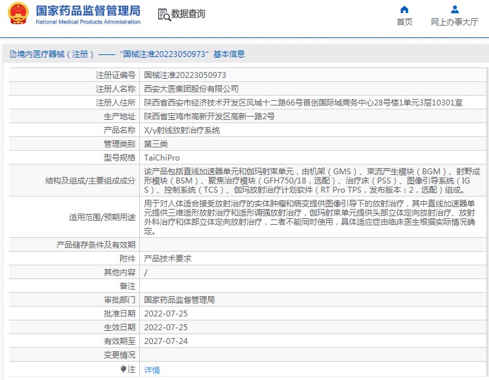Click the 注册人名称 row label
Screen dimensions: 489x380
coord(116,89)
